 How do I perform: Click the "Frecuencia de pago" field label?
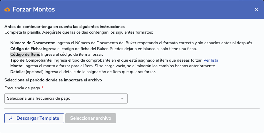coord(22,88)
